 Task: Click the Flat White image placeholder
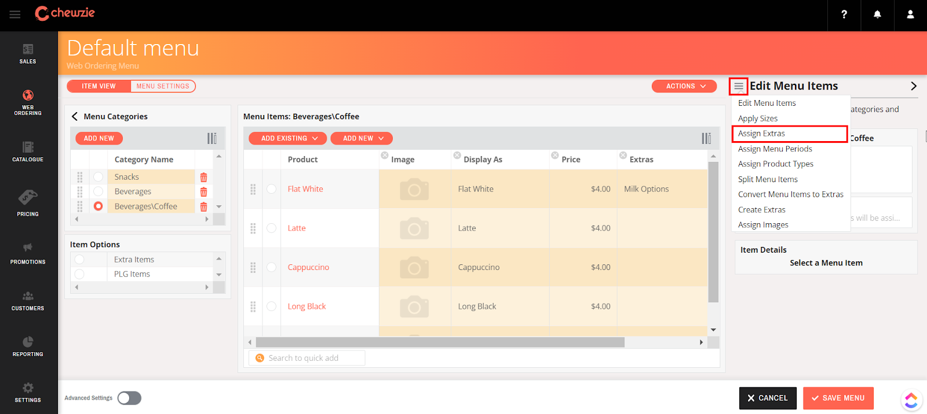pos(414,189)
